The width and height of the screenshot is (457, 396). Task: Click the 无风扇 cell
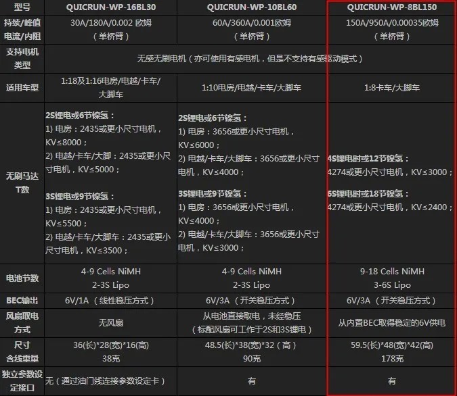point(111,322)
